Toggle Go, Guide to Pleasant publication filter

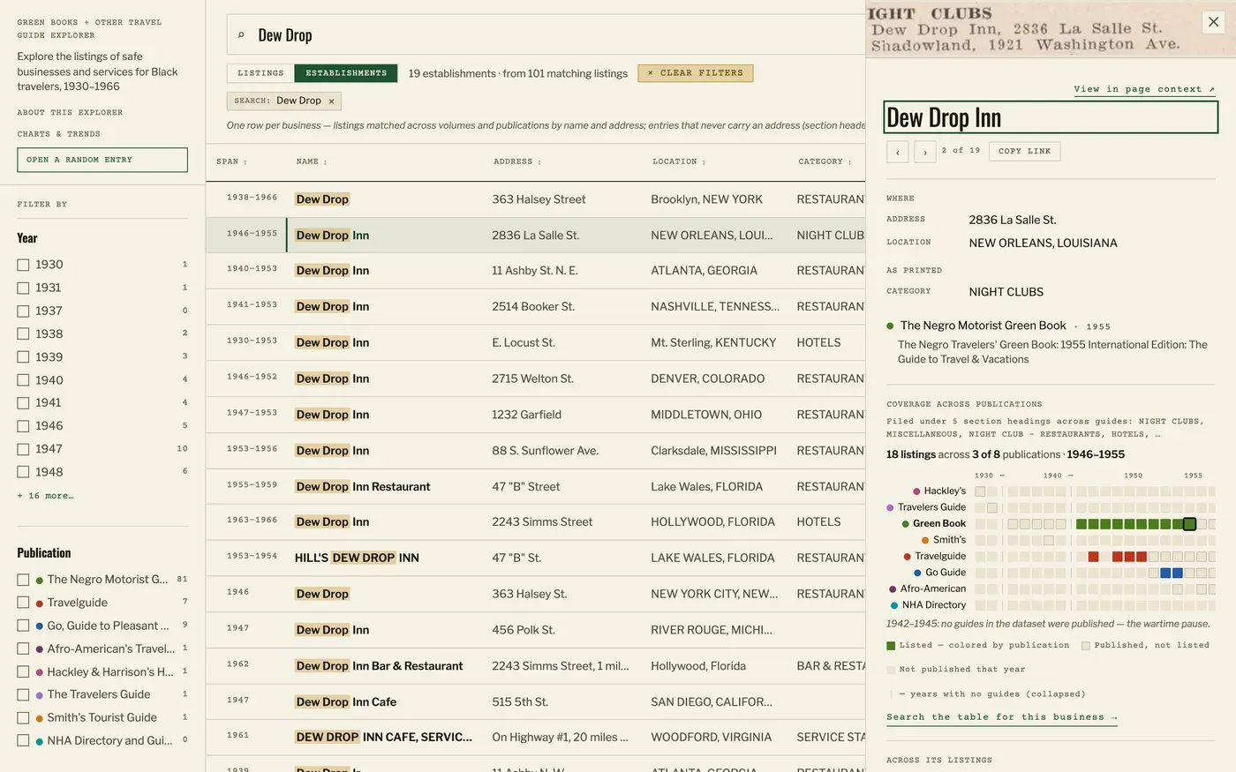[x=23, y=626]
